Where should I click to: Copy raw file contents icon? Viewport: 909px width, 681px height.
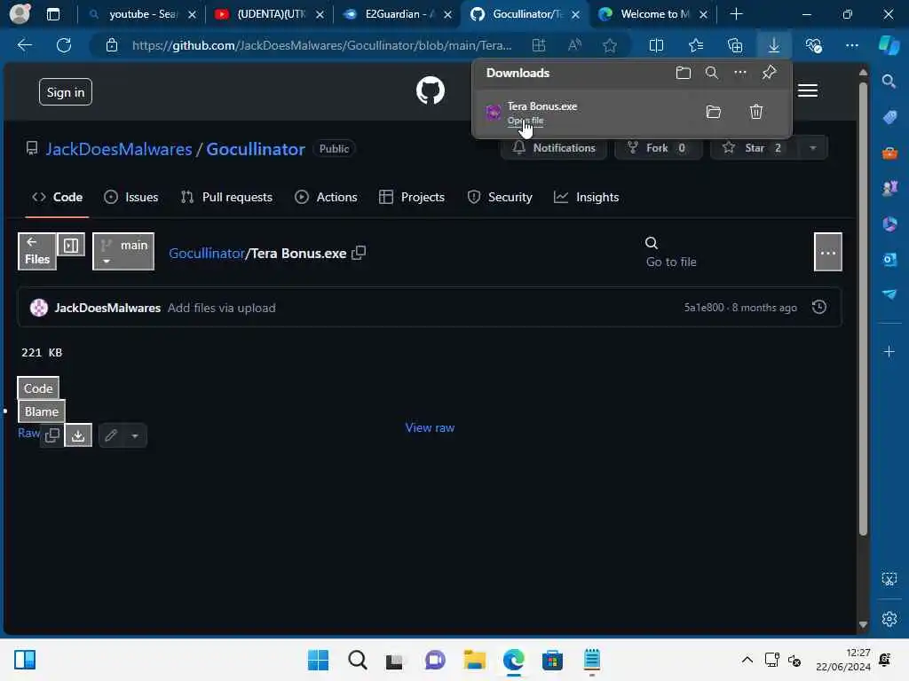(52, 435)
